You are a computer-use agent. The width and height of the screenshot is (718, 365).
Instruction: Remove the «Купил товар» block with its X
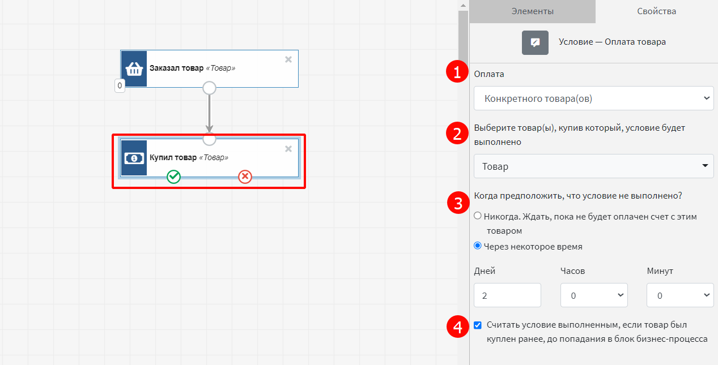pyautogui.click(x=288, y=149)
